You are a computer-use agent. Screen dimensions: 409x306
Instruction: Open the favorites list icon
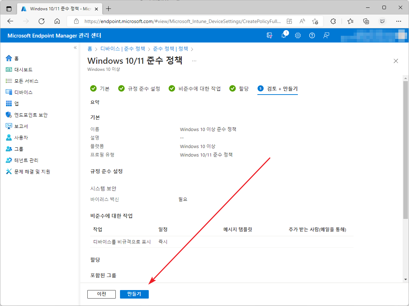click(350, 21)
